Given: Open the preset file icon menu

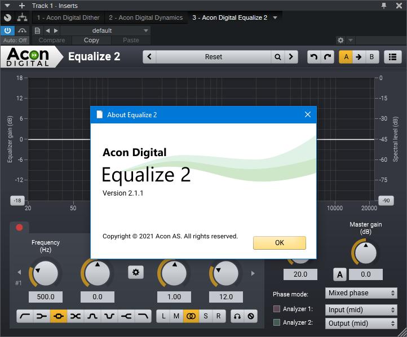Looking at the screenshot, I should coord(37,30).
